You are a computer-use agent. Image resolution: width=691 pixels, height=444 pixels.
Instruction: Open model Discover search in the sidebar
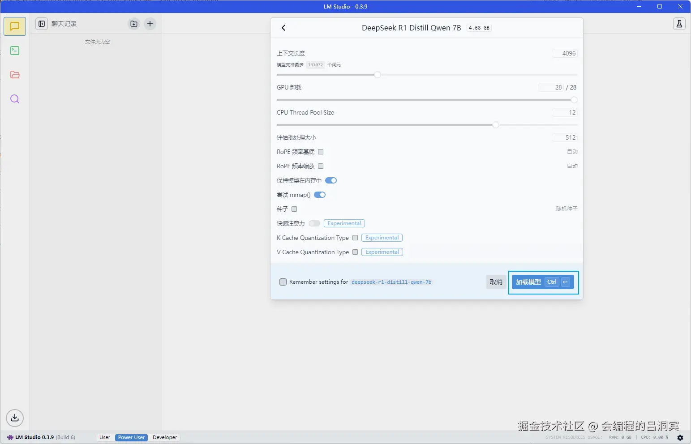pos(14,99)
